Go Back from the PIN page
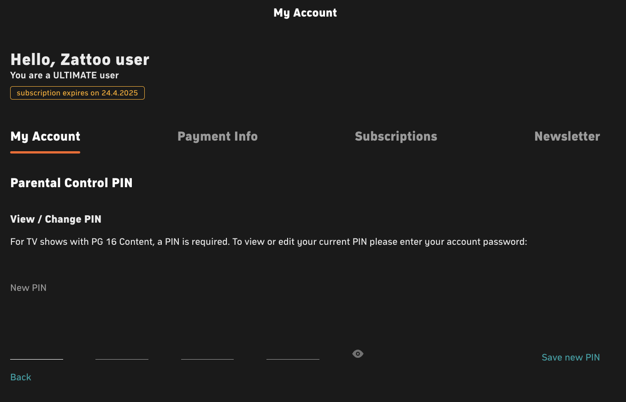 coord(21,377)
